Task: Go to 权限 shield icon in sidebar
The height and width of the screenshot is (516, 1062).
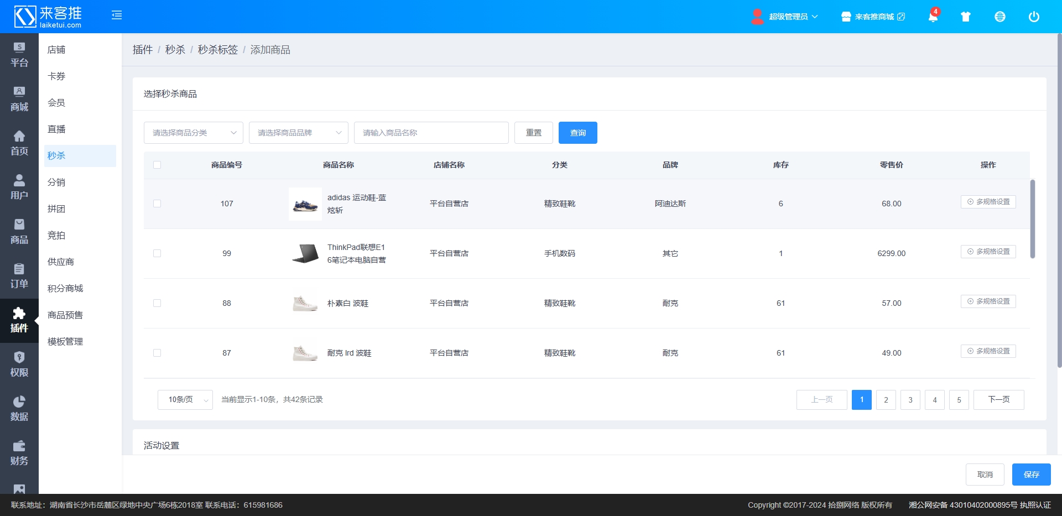Action: [x=19, y=364]
